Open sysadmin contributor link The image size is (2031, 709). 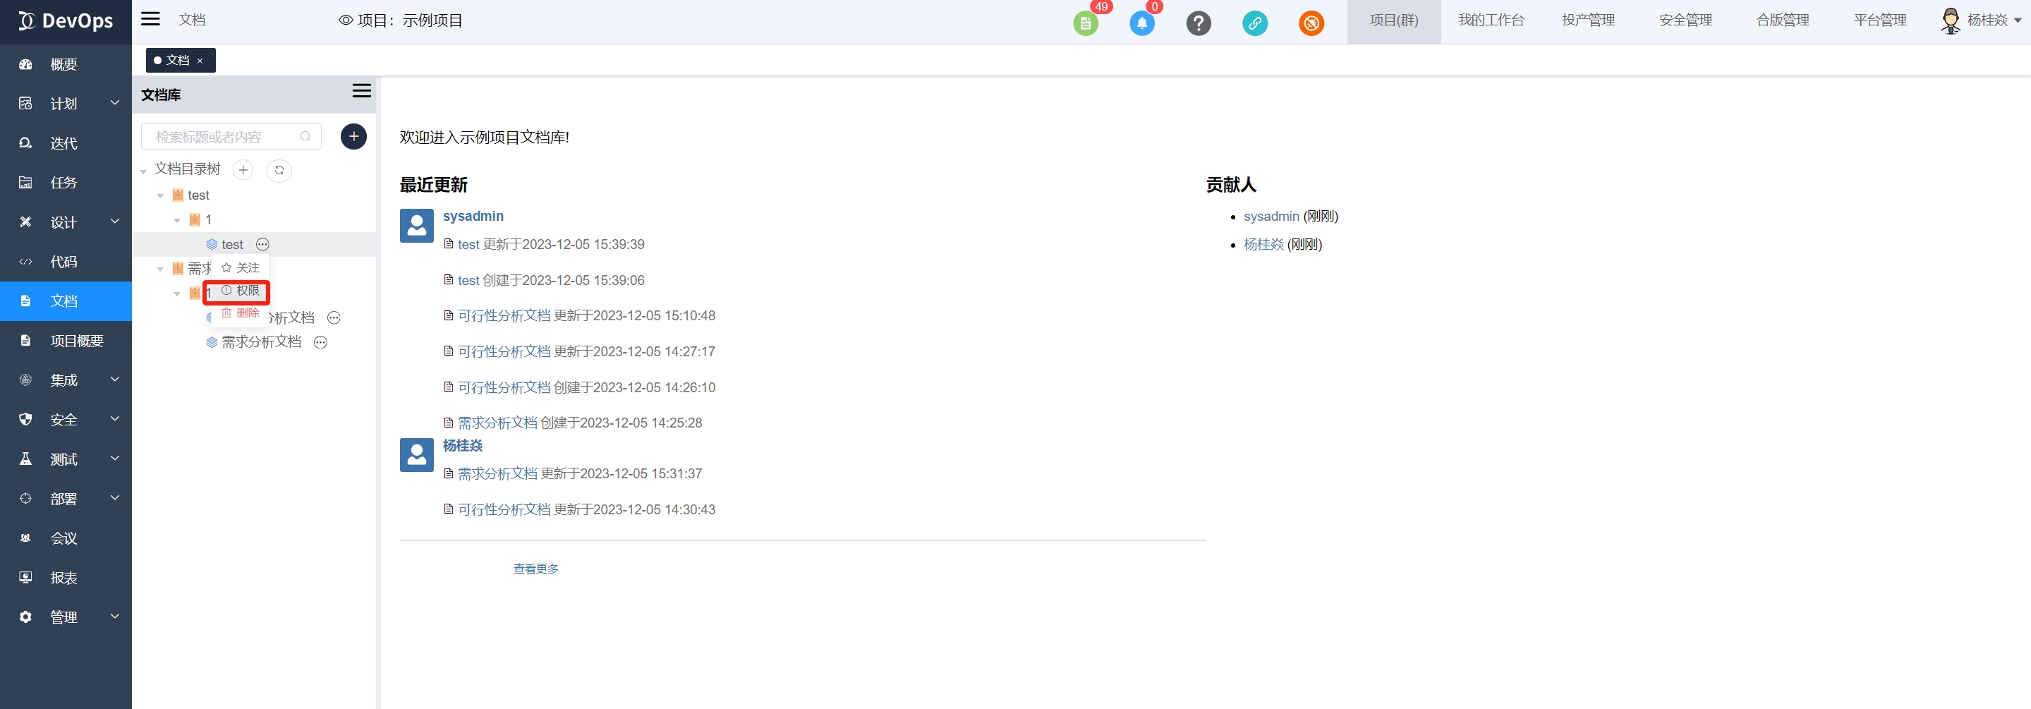click(1271, 216)
